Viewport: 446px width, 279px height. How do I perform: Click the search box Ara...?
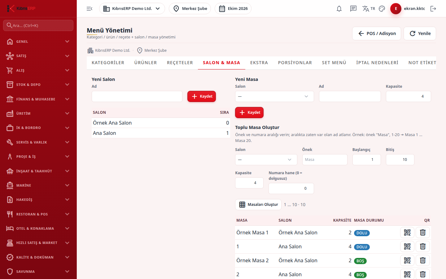tap(38, 25)
